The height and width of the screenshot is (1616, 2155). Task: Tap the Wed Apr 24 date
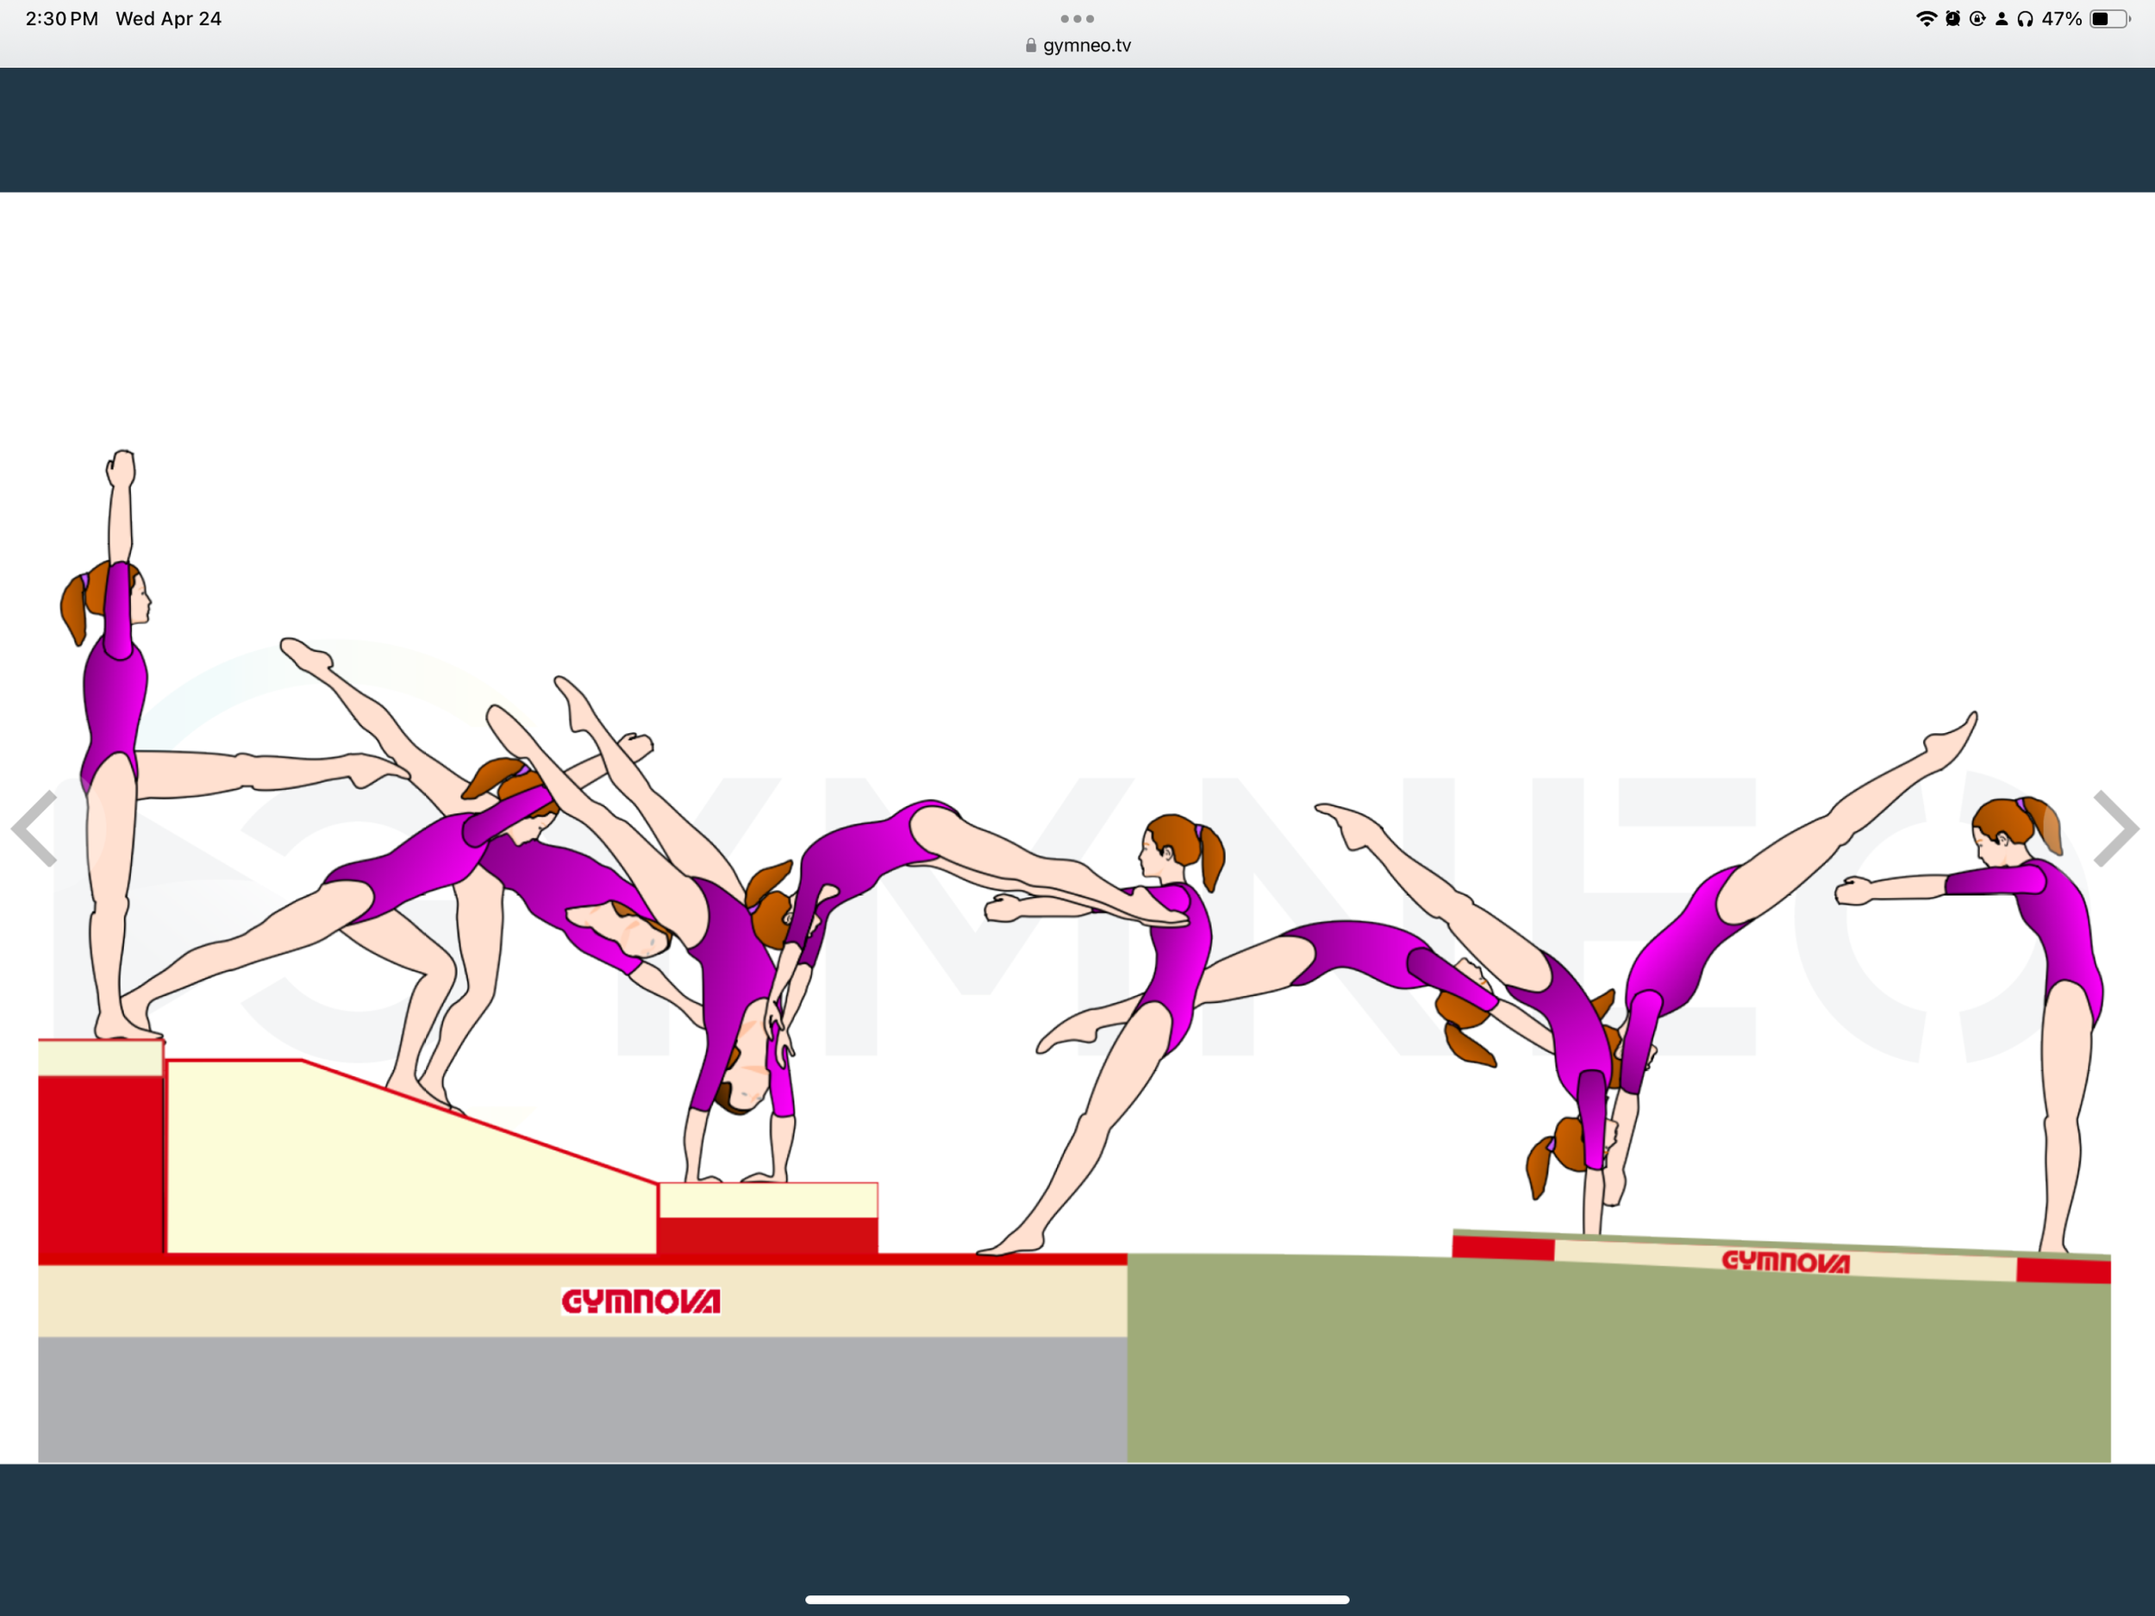[169, 18]
